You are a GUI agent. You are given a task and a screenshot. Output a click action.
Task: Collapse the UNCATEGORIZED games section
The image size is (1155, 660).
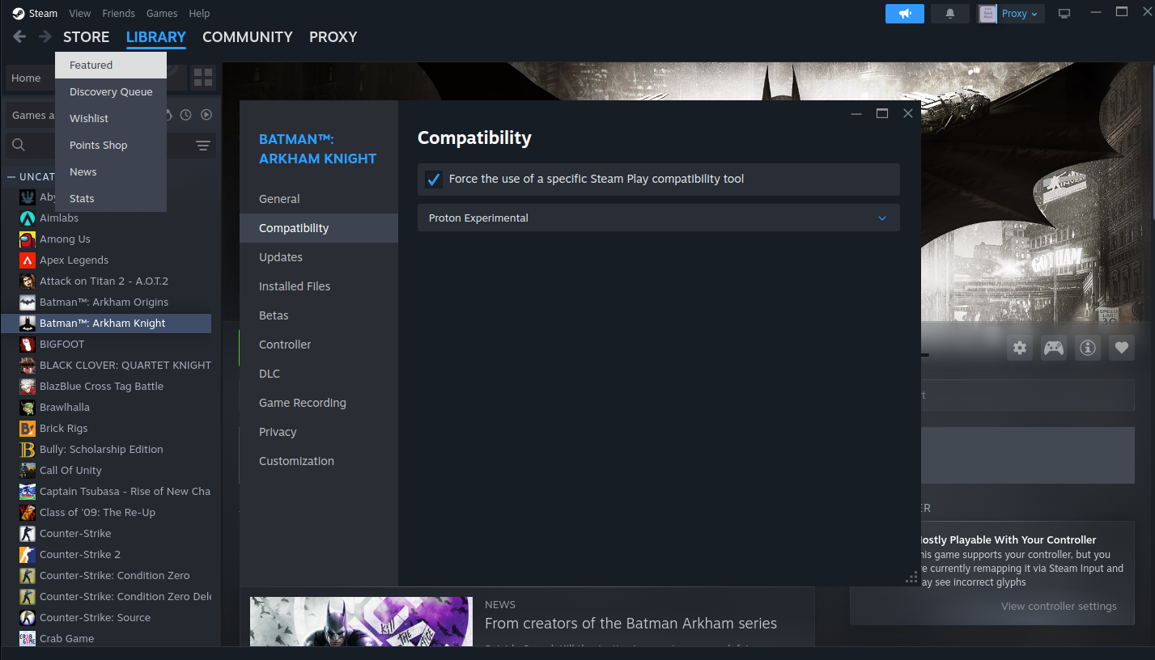(x=11, y=176)
